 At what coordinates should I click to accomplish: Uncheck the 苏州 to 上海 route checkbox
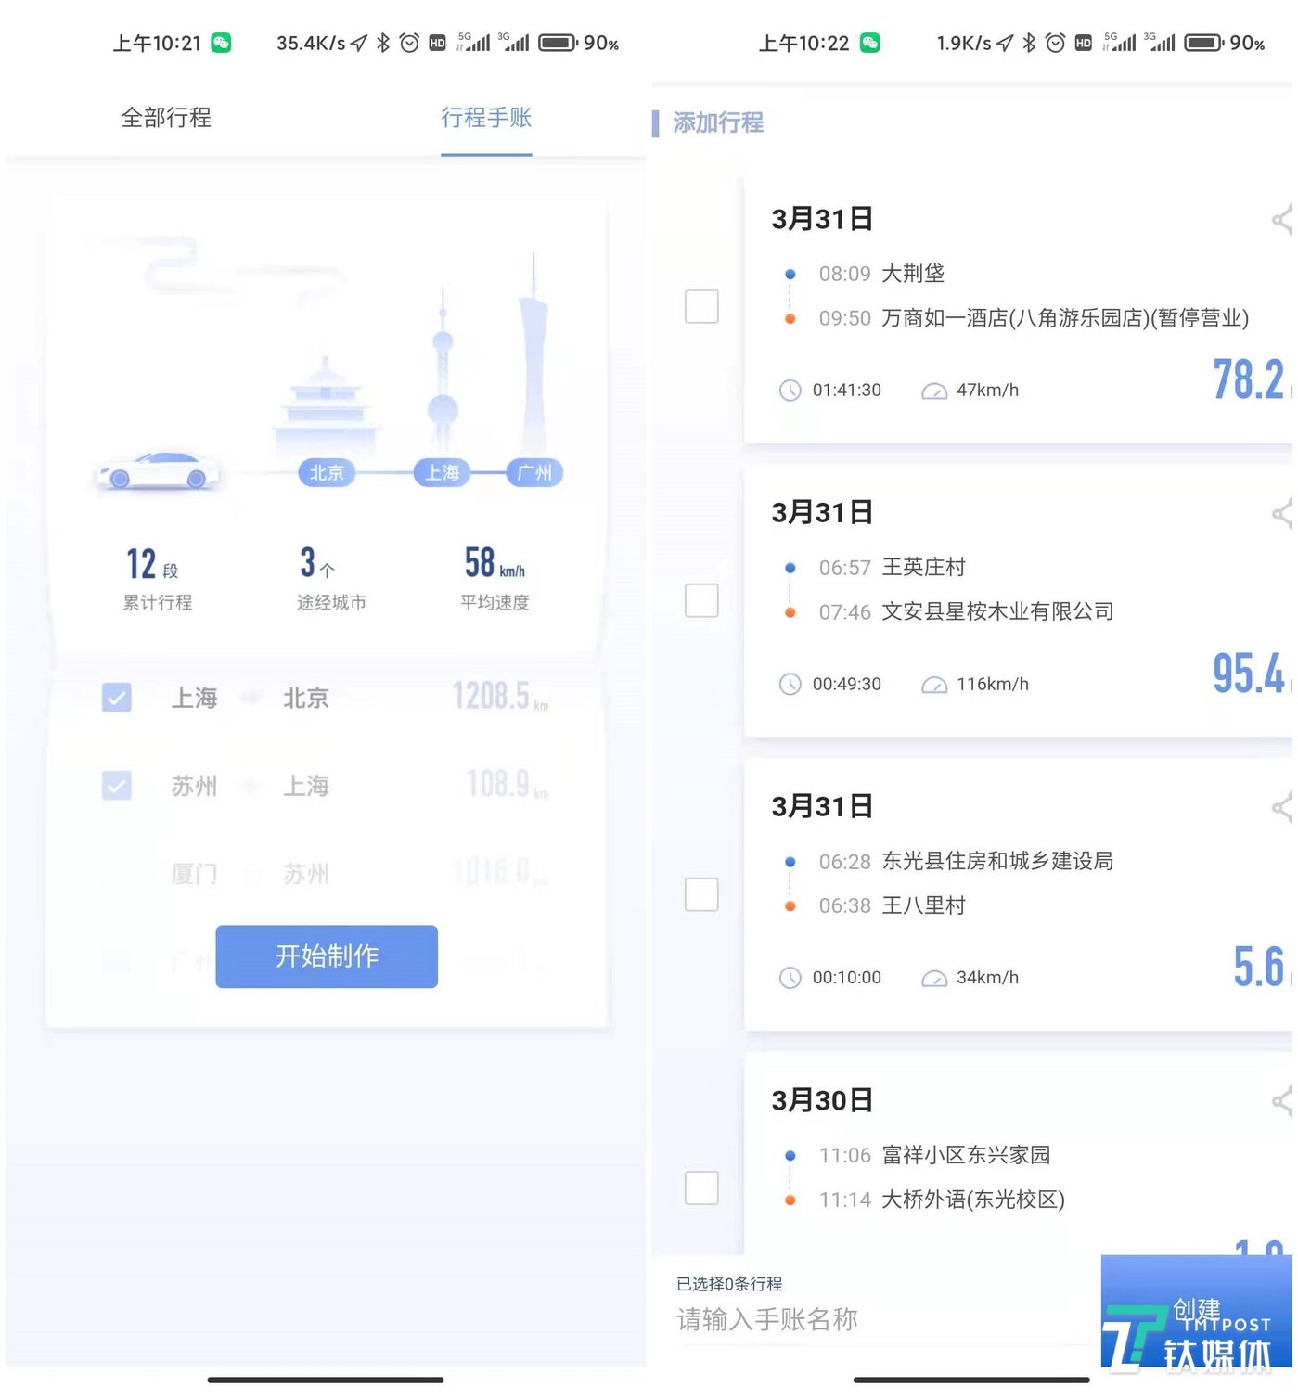[x=116, y=786]
